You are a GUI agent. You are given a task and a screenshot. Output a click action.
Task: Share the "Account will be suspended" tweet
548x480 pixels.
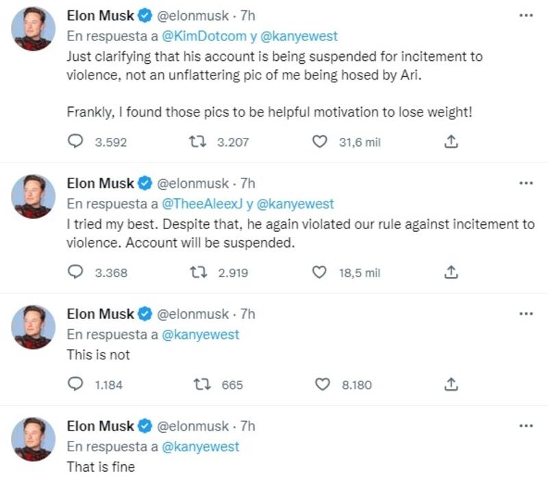[451, 272]
